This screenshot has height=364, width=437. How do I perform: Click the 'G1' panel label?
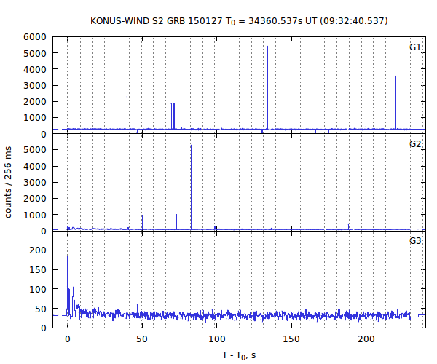(415, 47)
